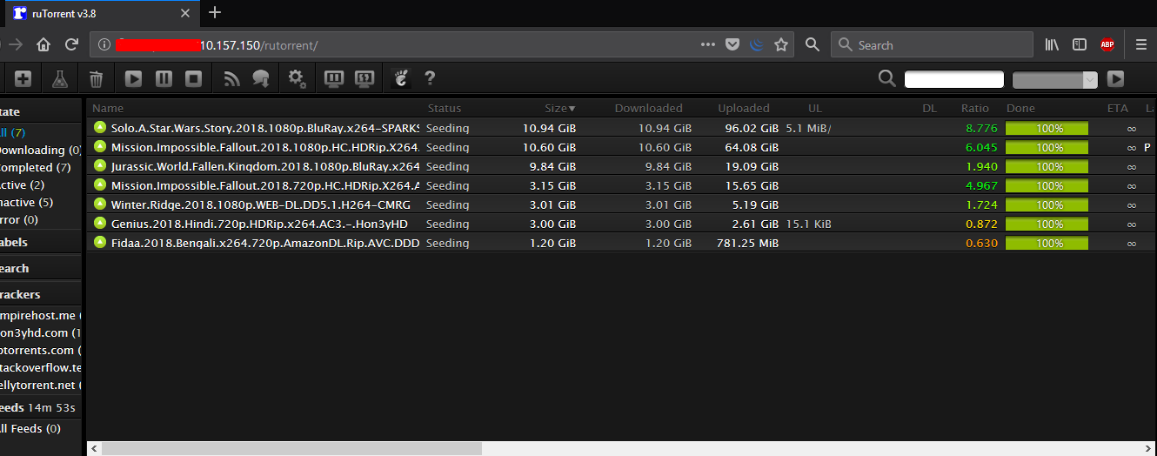Screen dimensions: 1157x456
Task: Select the Solo.A.Star.Wars.Story torrent row
Action: click(621, 128)
